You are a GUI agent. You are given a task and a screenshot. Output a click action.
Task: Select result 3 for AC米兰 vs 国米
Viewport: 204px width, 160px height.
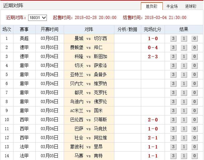coord(173,111)
